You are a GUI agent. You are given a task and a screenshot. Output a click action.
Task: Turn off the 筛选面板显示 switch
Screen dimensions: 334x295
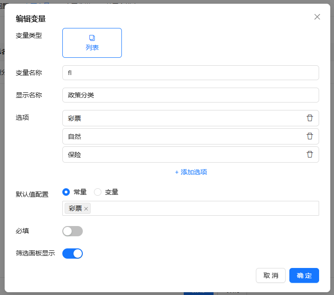pyautogui.click(x=73, y=254)
